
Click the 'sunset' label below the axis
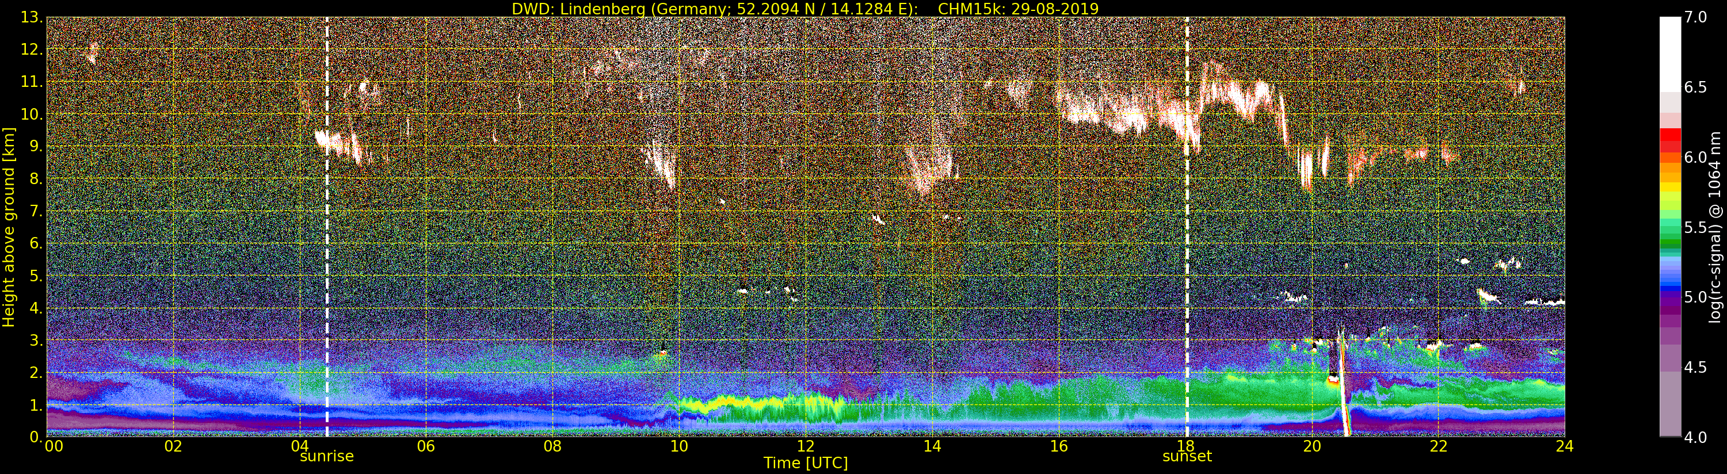tap(1187, 457)
